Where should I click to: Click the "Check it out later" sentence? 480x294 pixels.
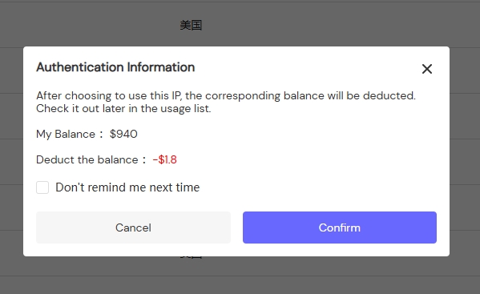click(x=123, y=109)
